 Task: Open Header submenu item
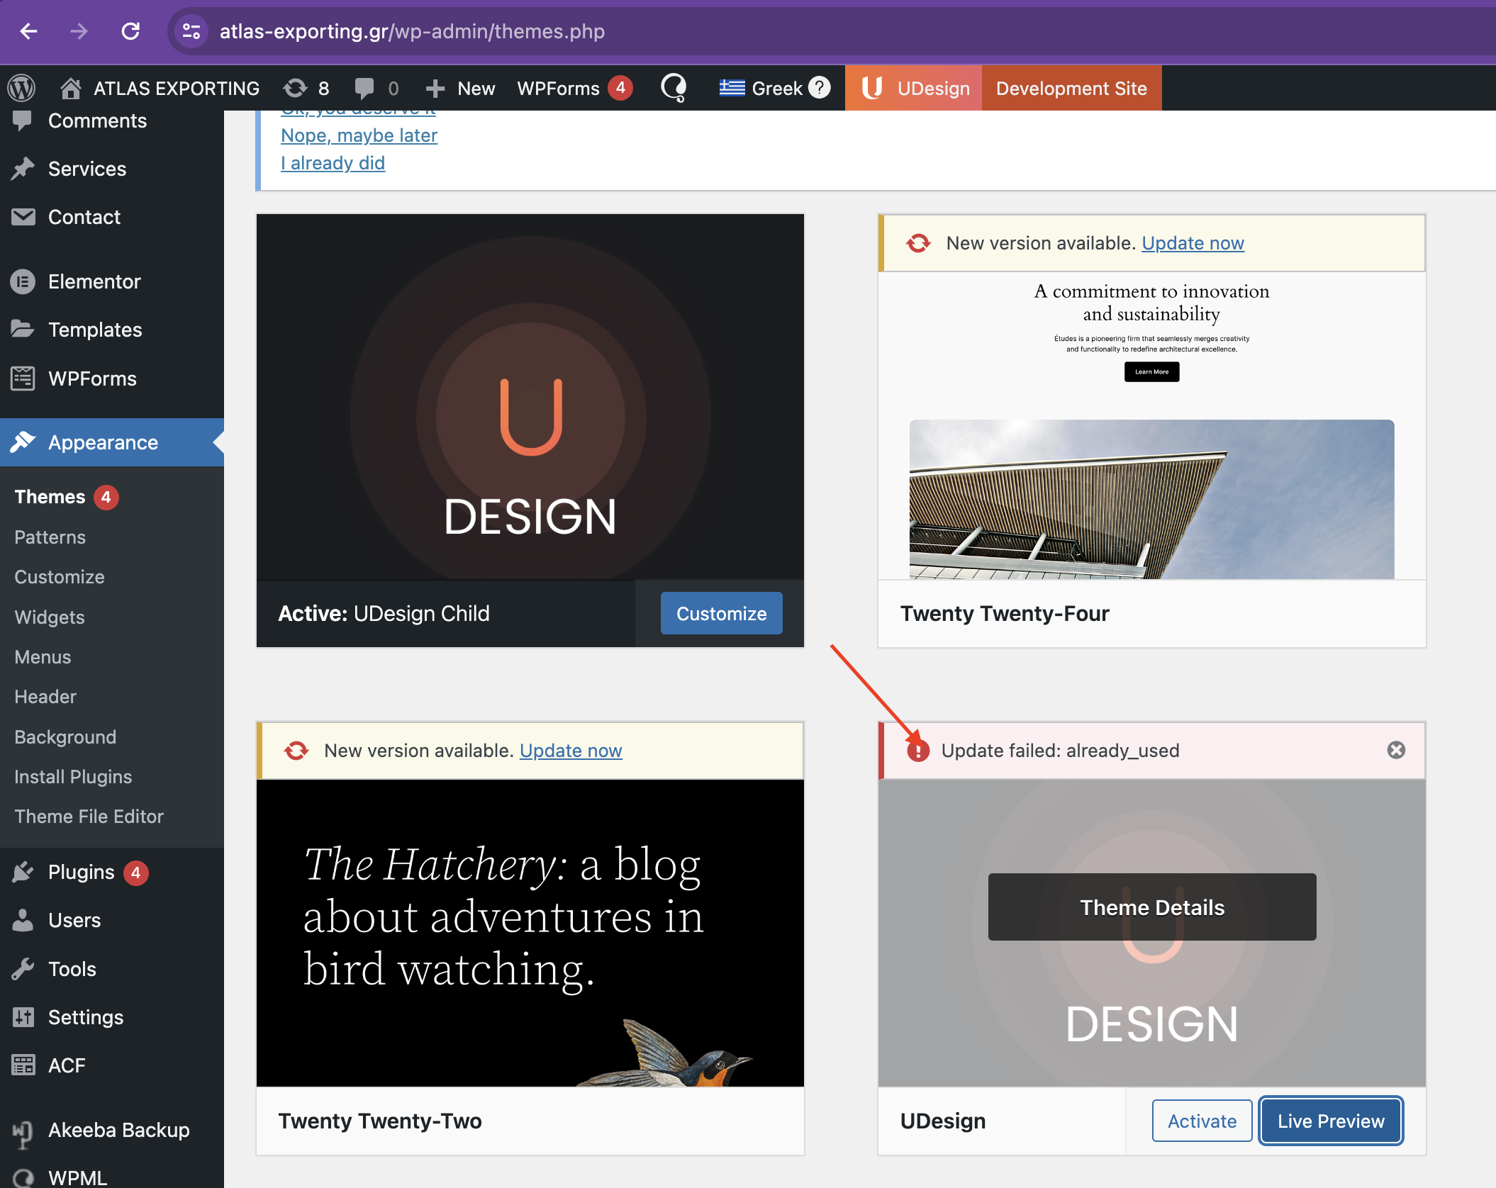coord(45,697)
